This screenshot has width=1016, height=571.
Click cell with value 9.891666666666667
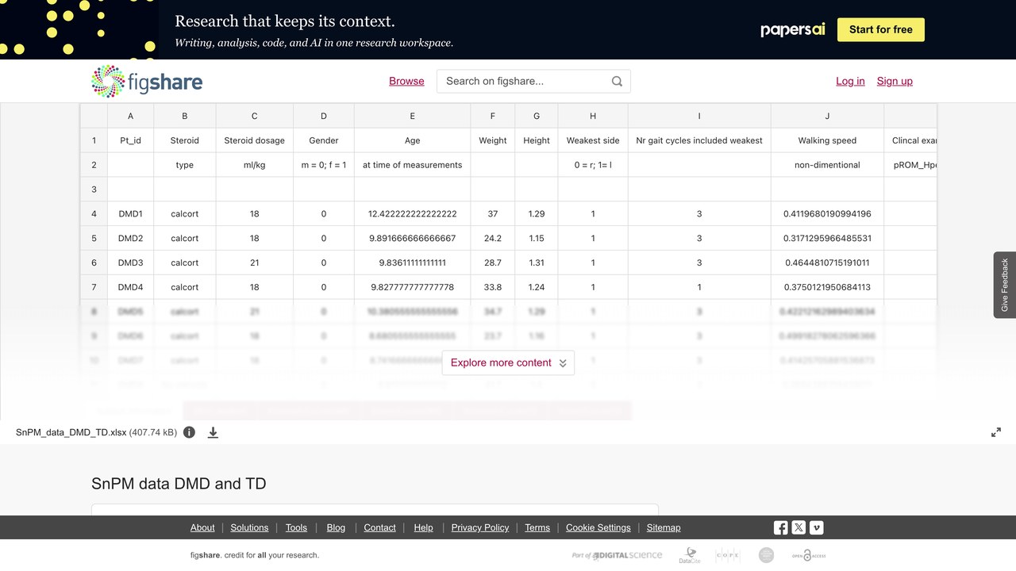[412, 238]
